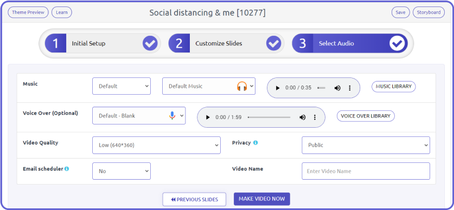The image size is (454, 210).
Task: Open more options on Voice Over player
Action: (315, 117)
